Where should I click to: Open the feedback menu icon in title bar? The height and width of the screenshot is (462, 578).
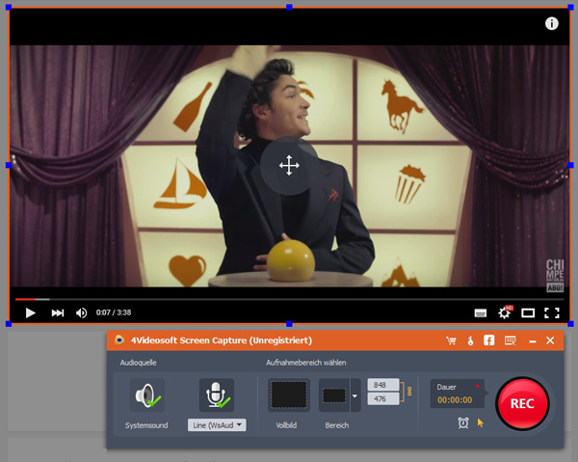pos(510,340)
